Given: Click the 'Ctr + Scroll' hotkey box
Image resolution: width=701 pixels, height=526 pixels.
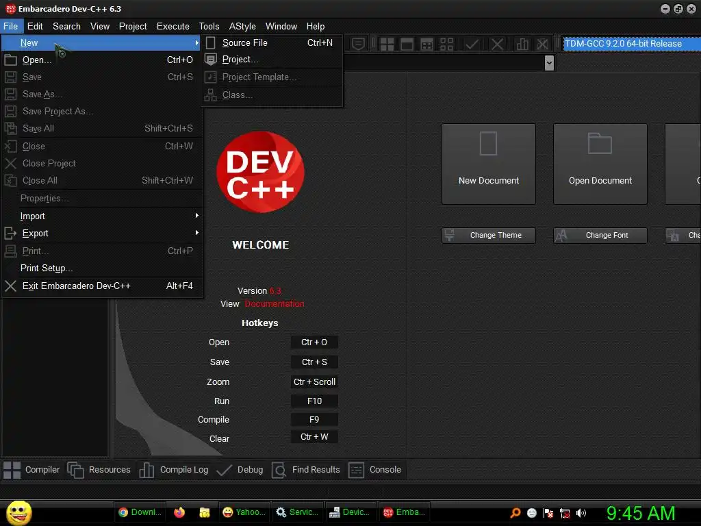Looking at the screenshot, I should [x=314, y=381].
